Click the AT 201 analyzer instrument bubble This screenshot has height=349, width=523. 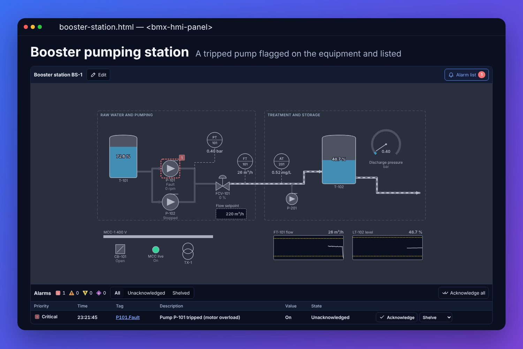[x=281, y=161]
